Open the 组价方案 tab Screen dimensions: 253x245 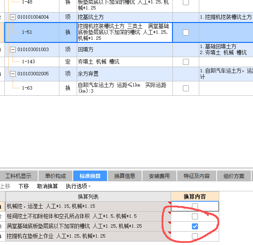234,176
